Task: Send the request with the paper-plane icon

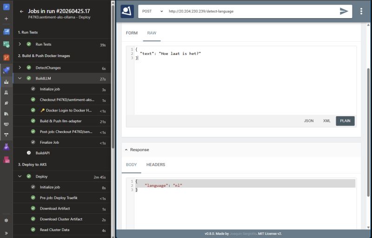Action: (344, 11)
